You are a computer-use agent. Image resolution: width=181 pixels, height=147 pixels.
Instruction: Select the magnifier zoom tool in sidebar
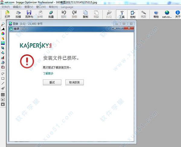3,24
